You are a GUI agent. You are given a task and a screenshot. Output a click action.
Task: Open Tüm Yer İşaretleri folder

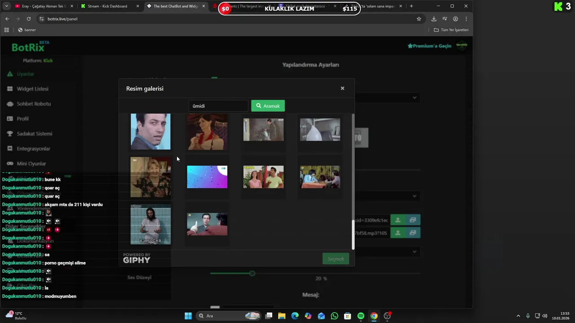click(451, 30)
